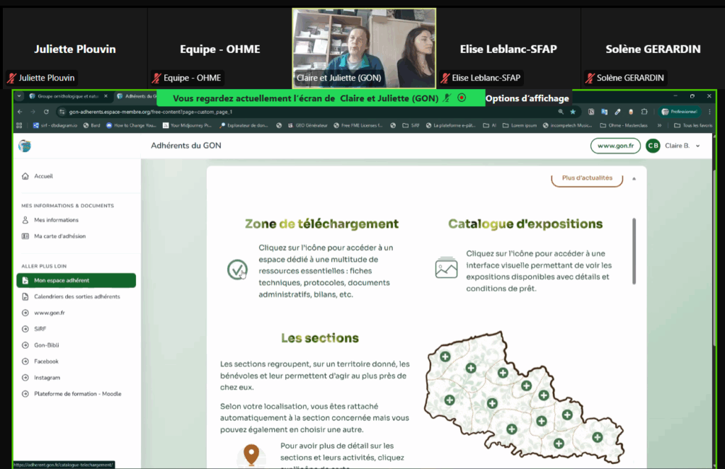The height and width of the screenshot is (469, 725).
Task: Click the red record indicator in the sharing bar
Action: coord(462,98)
